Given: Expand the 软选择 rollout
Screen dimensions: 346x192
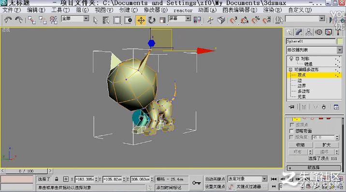Looking at the screenshot, I should [x=314, y=168].
